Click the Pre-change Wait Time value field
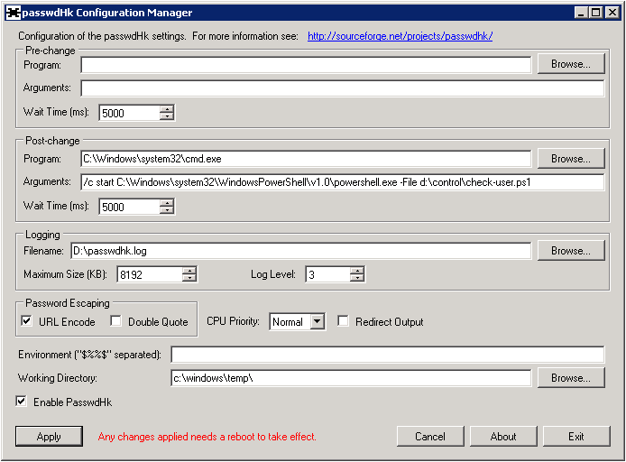 click(129, 113)
